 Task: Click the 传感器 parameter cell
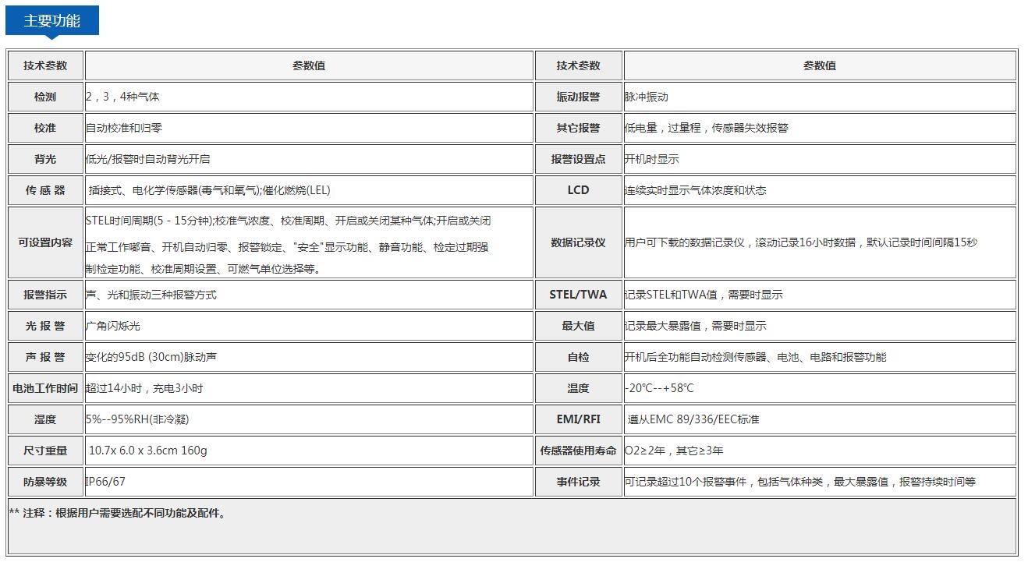click(44, 189)
